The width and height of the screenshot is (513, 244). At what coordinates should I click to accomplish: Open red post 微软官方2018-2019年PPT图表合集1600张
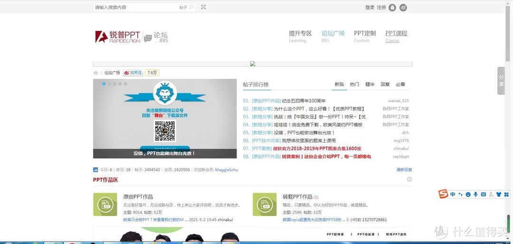pos(317,148)
